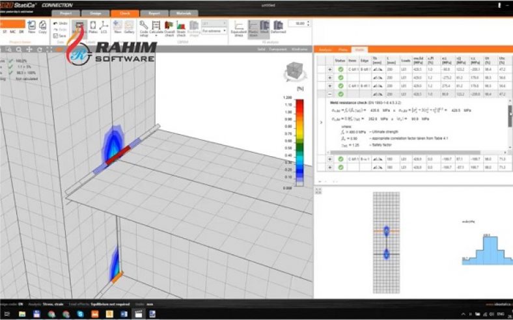
Task: Open File Explorer from the taskbar
Action: [22, 314]
